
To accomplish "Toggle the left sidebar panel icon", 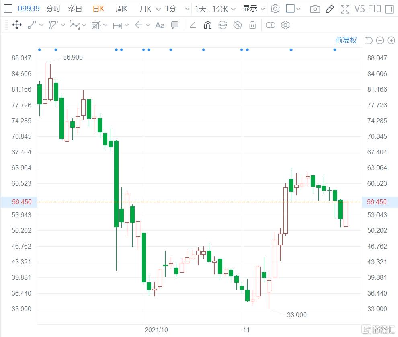I will [8, 8].
